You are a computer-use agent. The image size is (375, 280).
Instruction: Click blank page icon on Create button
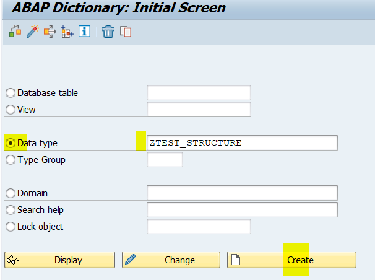pyautogui.click(x=235, y=260)
